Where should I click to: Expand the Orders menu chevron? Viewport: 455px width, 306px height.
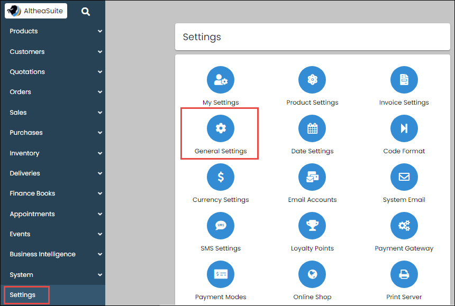coord(100,92)
